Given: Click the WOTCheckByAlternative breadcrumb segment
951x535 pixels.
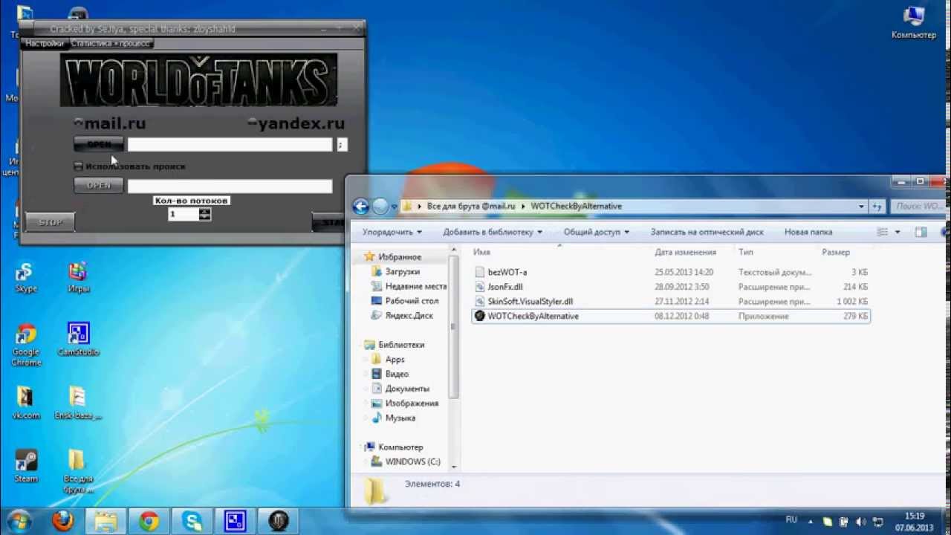Looking at the screenshot, I should coord(576,207).
